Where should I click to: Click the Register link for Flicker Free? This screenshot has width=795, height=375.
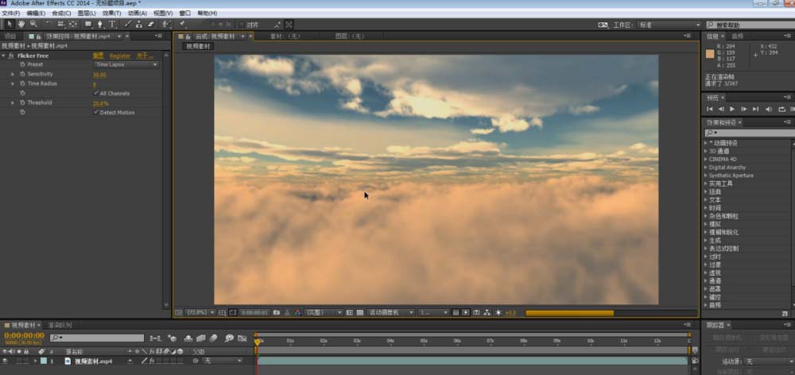click(120, 56)
